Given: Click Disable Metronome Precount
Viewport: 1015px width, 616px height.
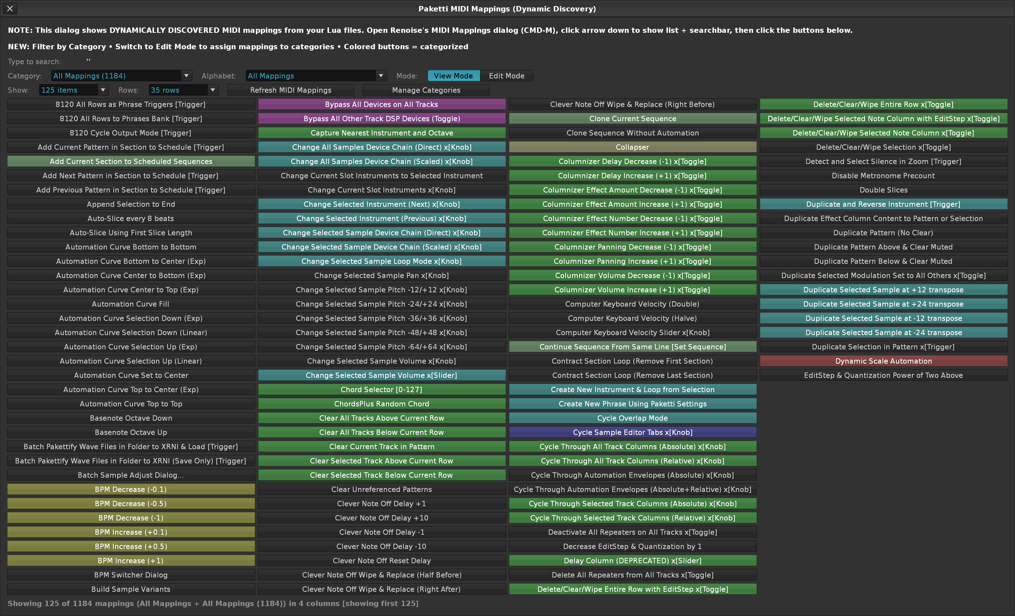Looking at the screenshot, I should pyautogui.click(x=883, y=175).
